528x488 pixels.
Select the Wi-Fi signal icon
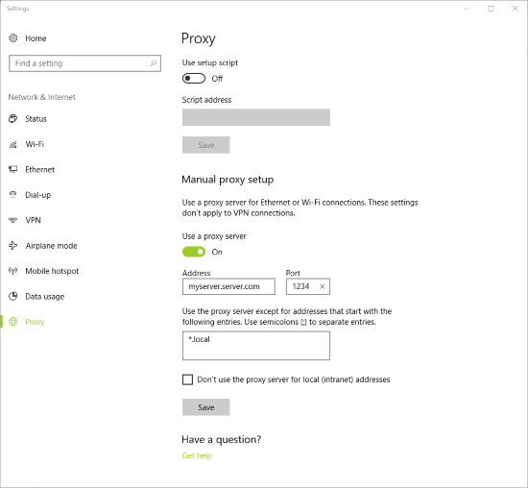(x=13, y=144)
